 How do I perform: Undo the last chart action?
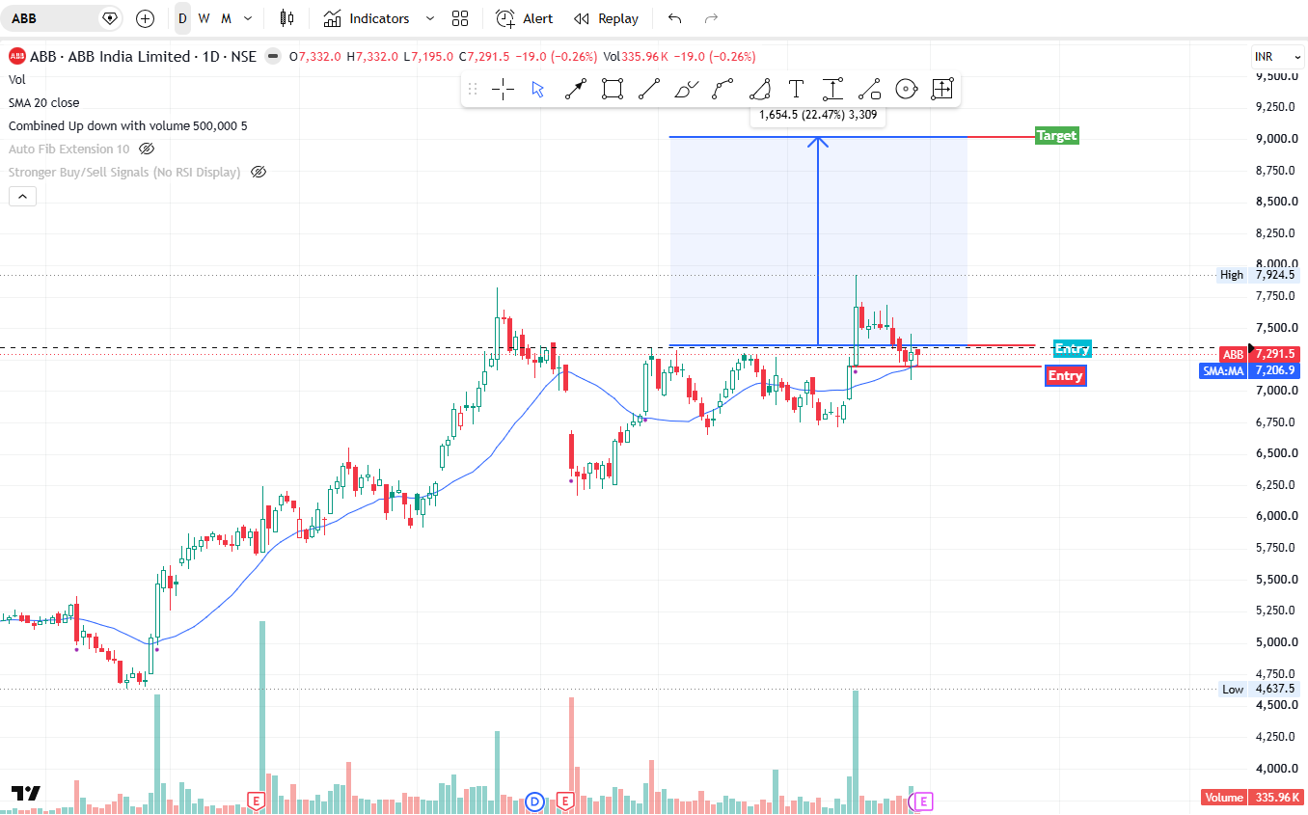[674, 18]
